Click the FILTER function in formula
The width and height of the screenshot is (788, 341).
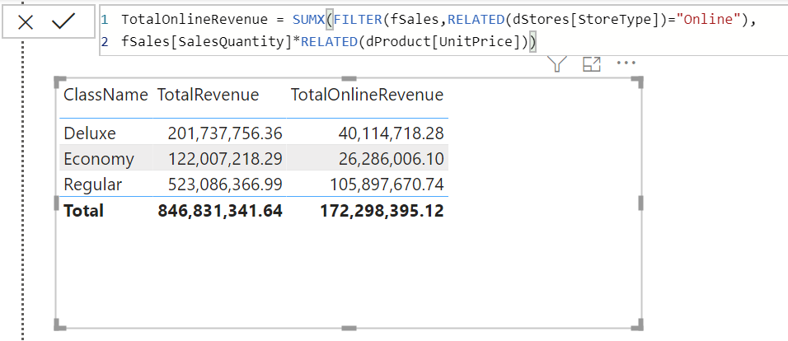pyautogui.click(x=358, y=20)
